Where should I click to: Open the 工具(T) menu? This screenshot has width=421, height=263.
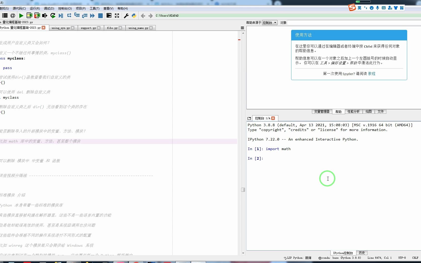pos(94,9)
